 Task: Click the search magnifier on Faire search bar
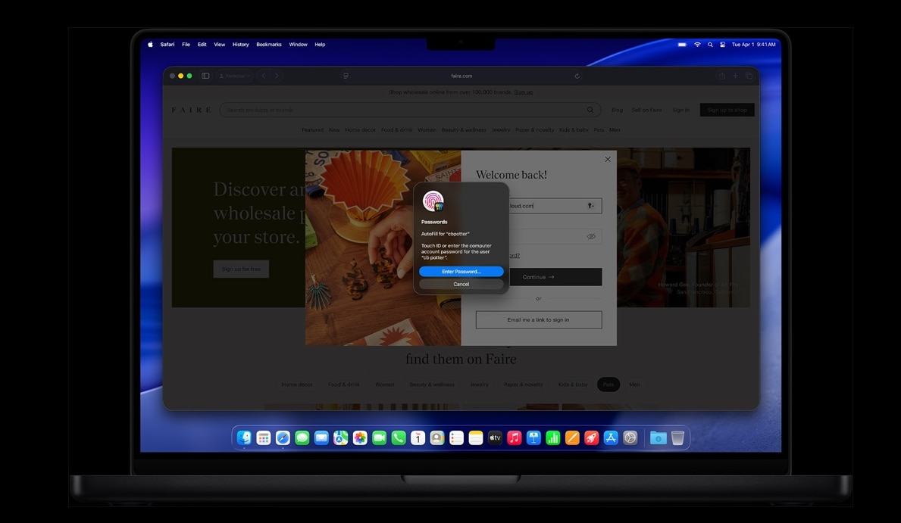(590, 110)
